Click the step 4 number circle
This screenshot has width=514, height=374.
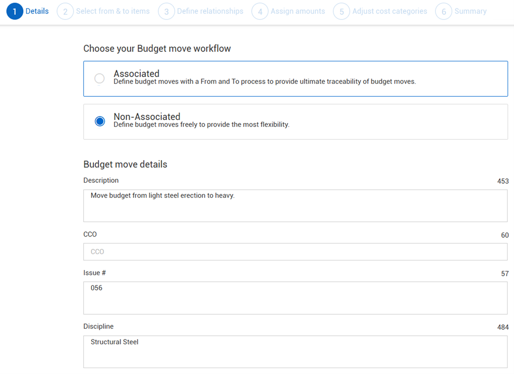click(x=260, y=11)
